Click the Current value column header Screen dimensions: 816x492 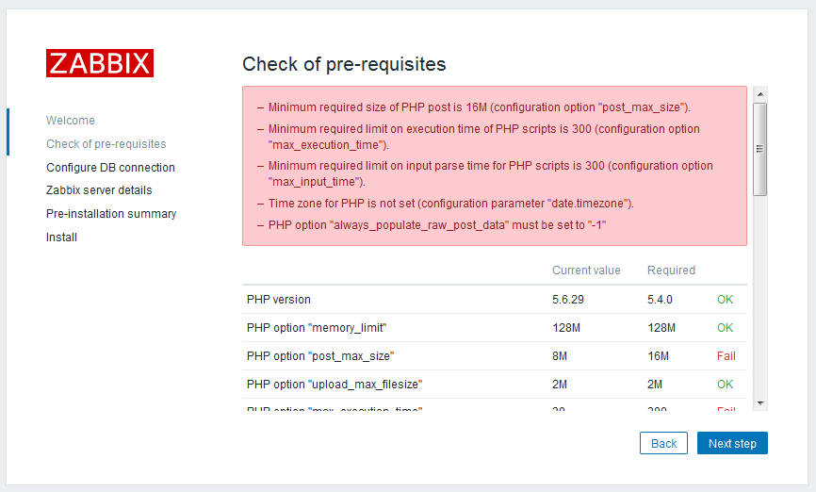[x=586, y=271]
